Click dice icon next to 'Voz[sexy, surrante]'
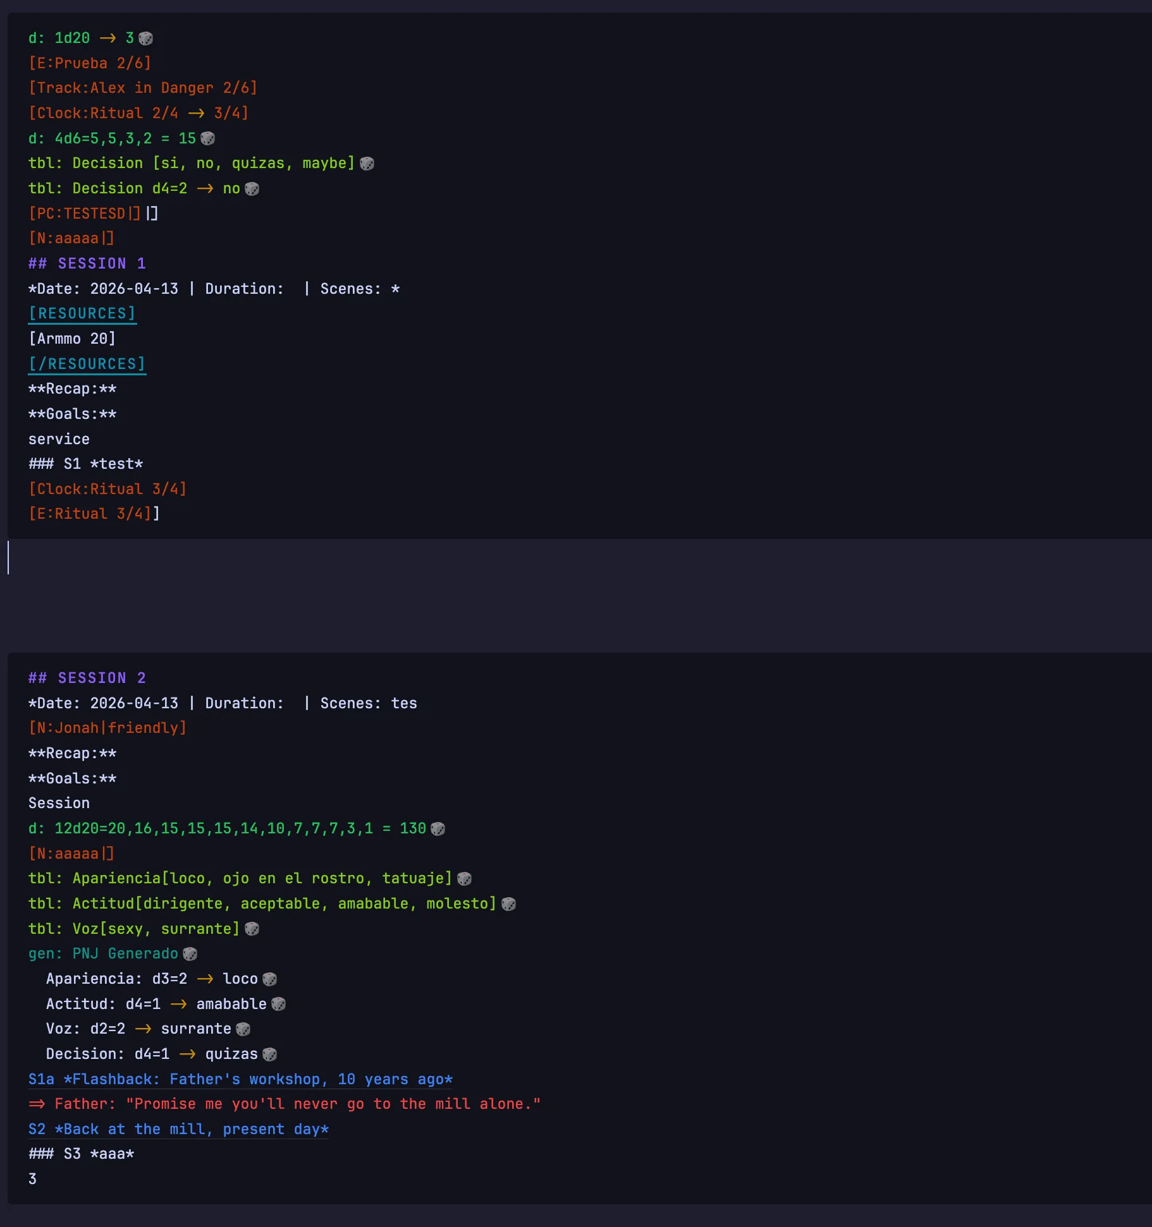The width and height of the screenshot is (1152, 1227). coord(252,929)
